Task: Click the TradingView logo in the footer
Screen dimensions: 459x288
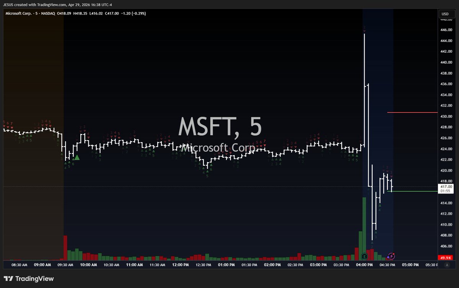Action: pos(29,279)
